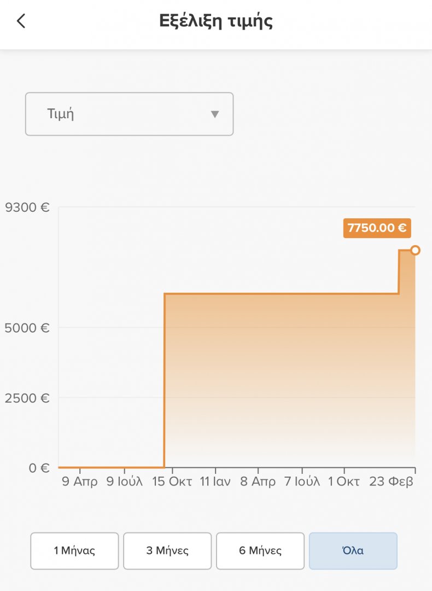Screen dimensions: 432x591
Task: Tap the 9 Ιούλ axis label
Action: click(124, 482)
